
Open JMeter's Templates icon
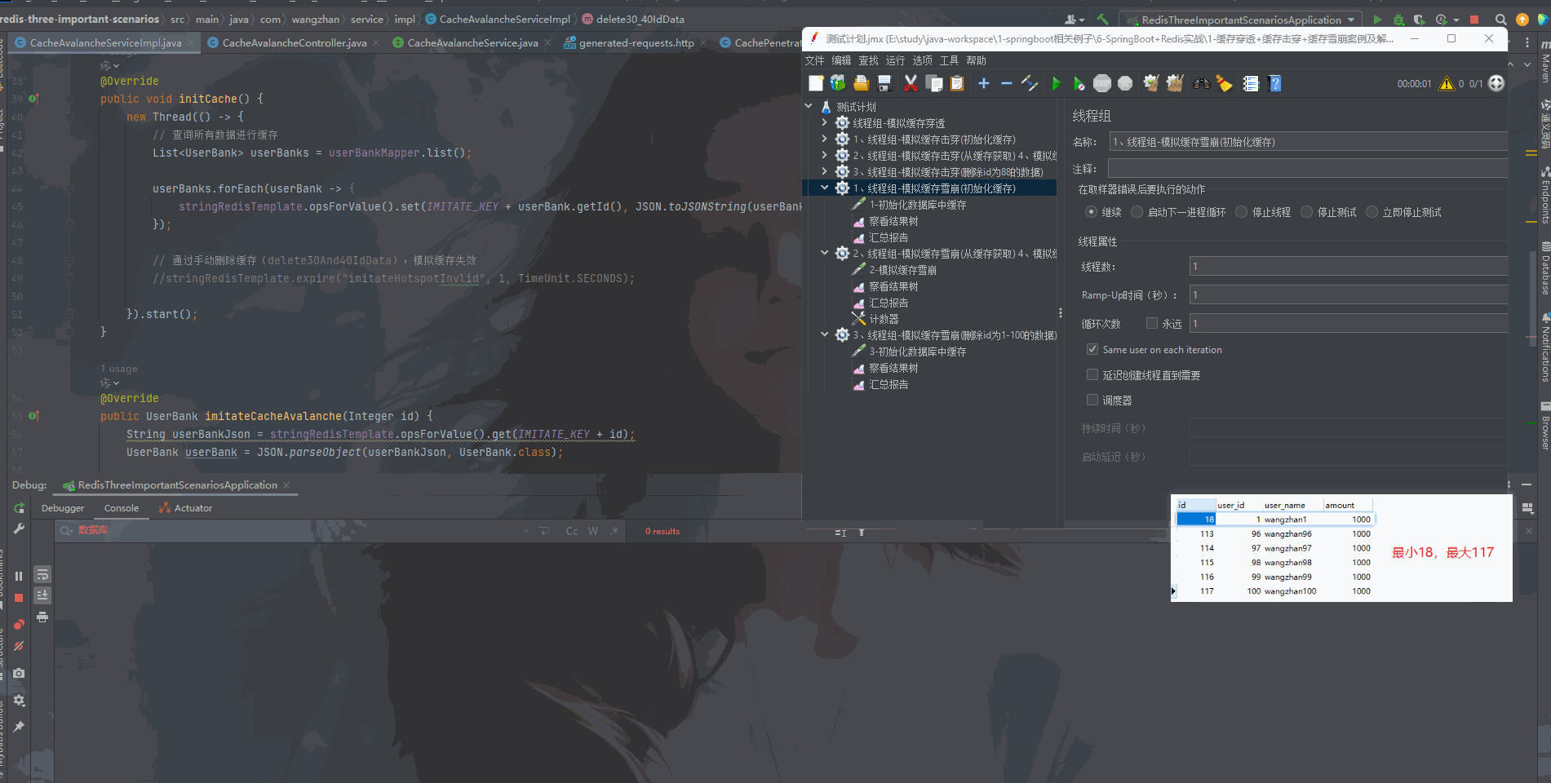838,83
